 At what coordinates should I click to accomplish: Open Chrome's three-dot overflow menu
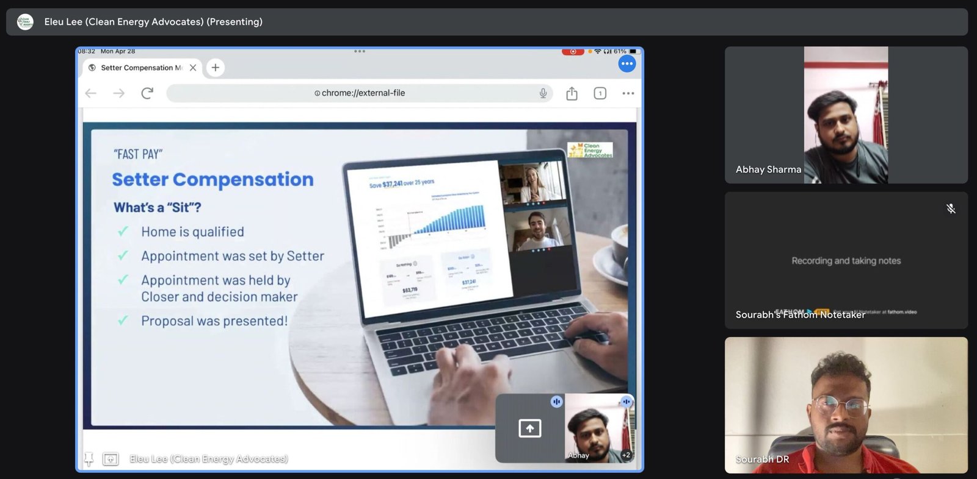(628, 93)
